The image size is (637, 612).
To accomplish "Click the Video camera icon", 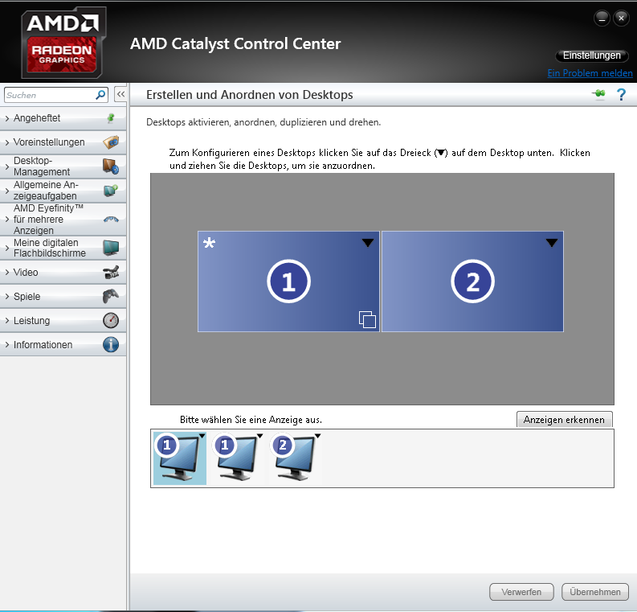I will coord(111,273).
